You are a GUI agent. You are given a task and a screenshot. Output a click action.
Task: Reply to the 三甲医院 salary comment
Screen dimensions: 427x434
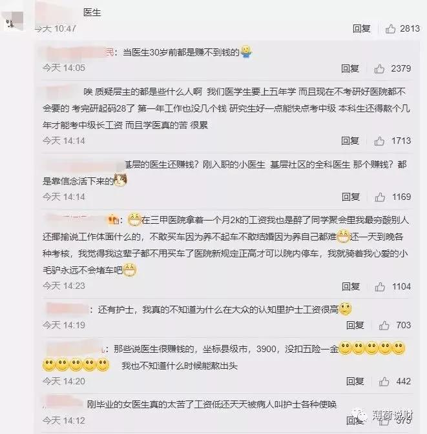click(351, 287)
